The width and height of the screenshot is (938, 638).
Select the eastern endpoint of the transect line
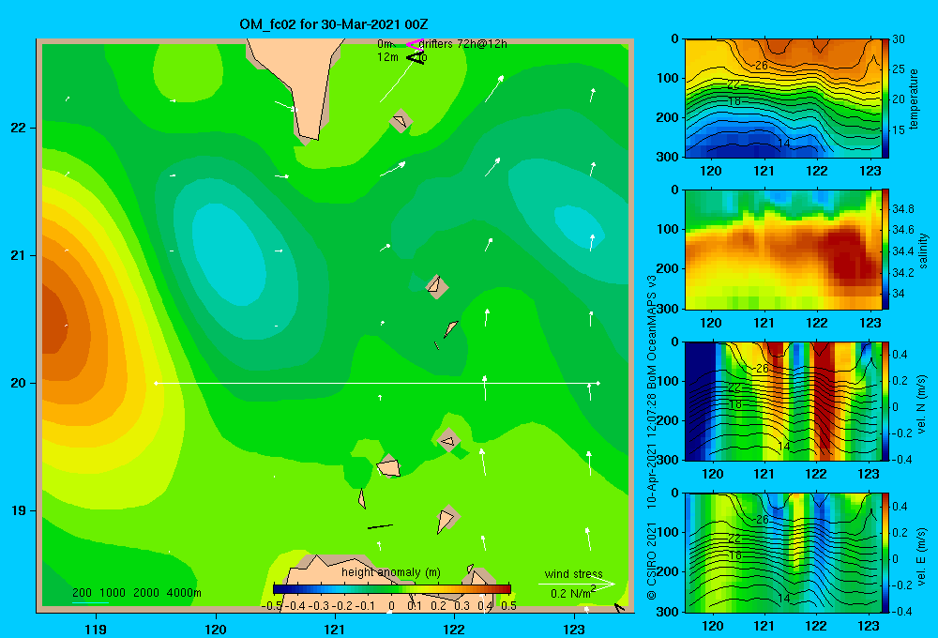pos(598,383)
